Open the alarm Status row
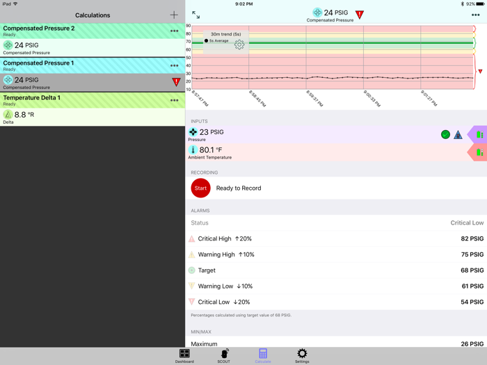This screenshot has width=487, height=365. pyautogui.click(x=336, y=223)
